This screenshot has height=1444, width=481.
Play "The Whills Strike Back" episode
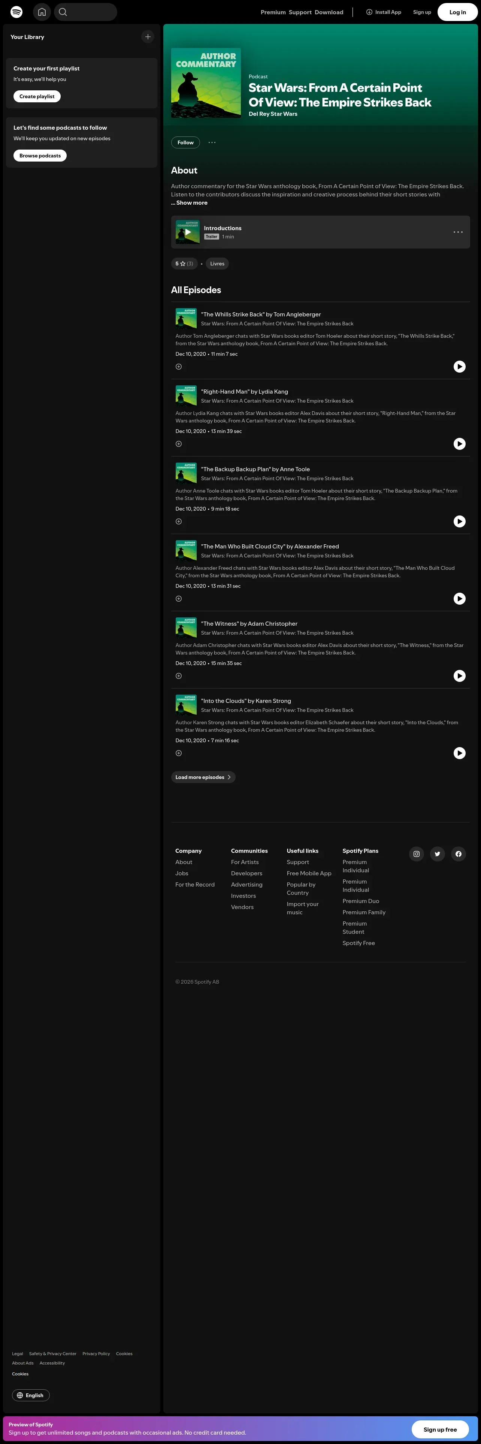click(459, 367)
